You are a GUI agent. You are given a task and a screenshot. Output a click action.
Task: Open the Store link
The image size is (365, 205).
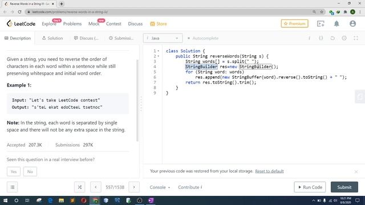pyautogui.click(x=159, y=24)
